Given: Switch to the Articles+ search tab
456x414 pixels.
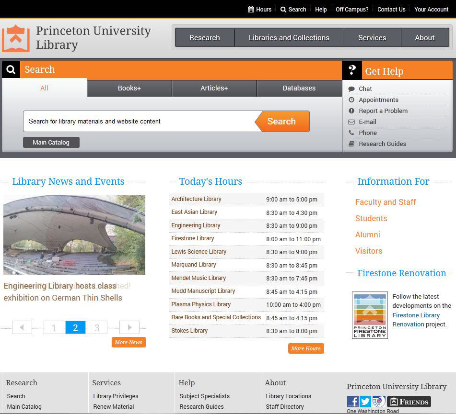Looking at the screenshot, I should click(x=214, y=88).
